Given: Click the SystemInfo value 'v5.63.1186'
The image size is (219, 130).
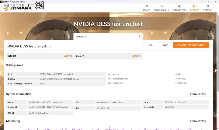Looking at the screenshot, I should (169, 107).
